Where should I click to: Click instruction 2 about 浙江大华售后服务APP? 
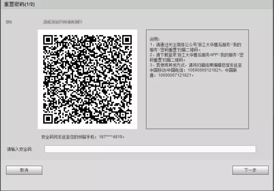click(197, 57)
